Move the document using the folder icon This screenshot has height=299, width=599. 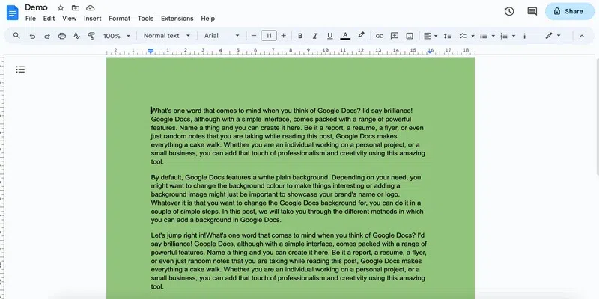(76, 7)
